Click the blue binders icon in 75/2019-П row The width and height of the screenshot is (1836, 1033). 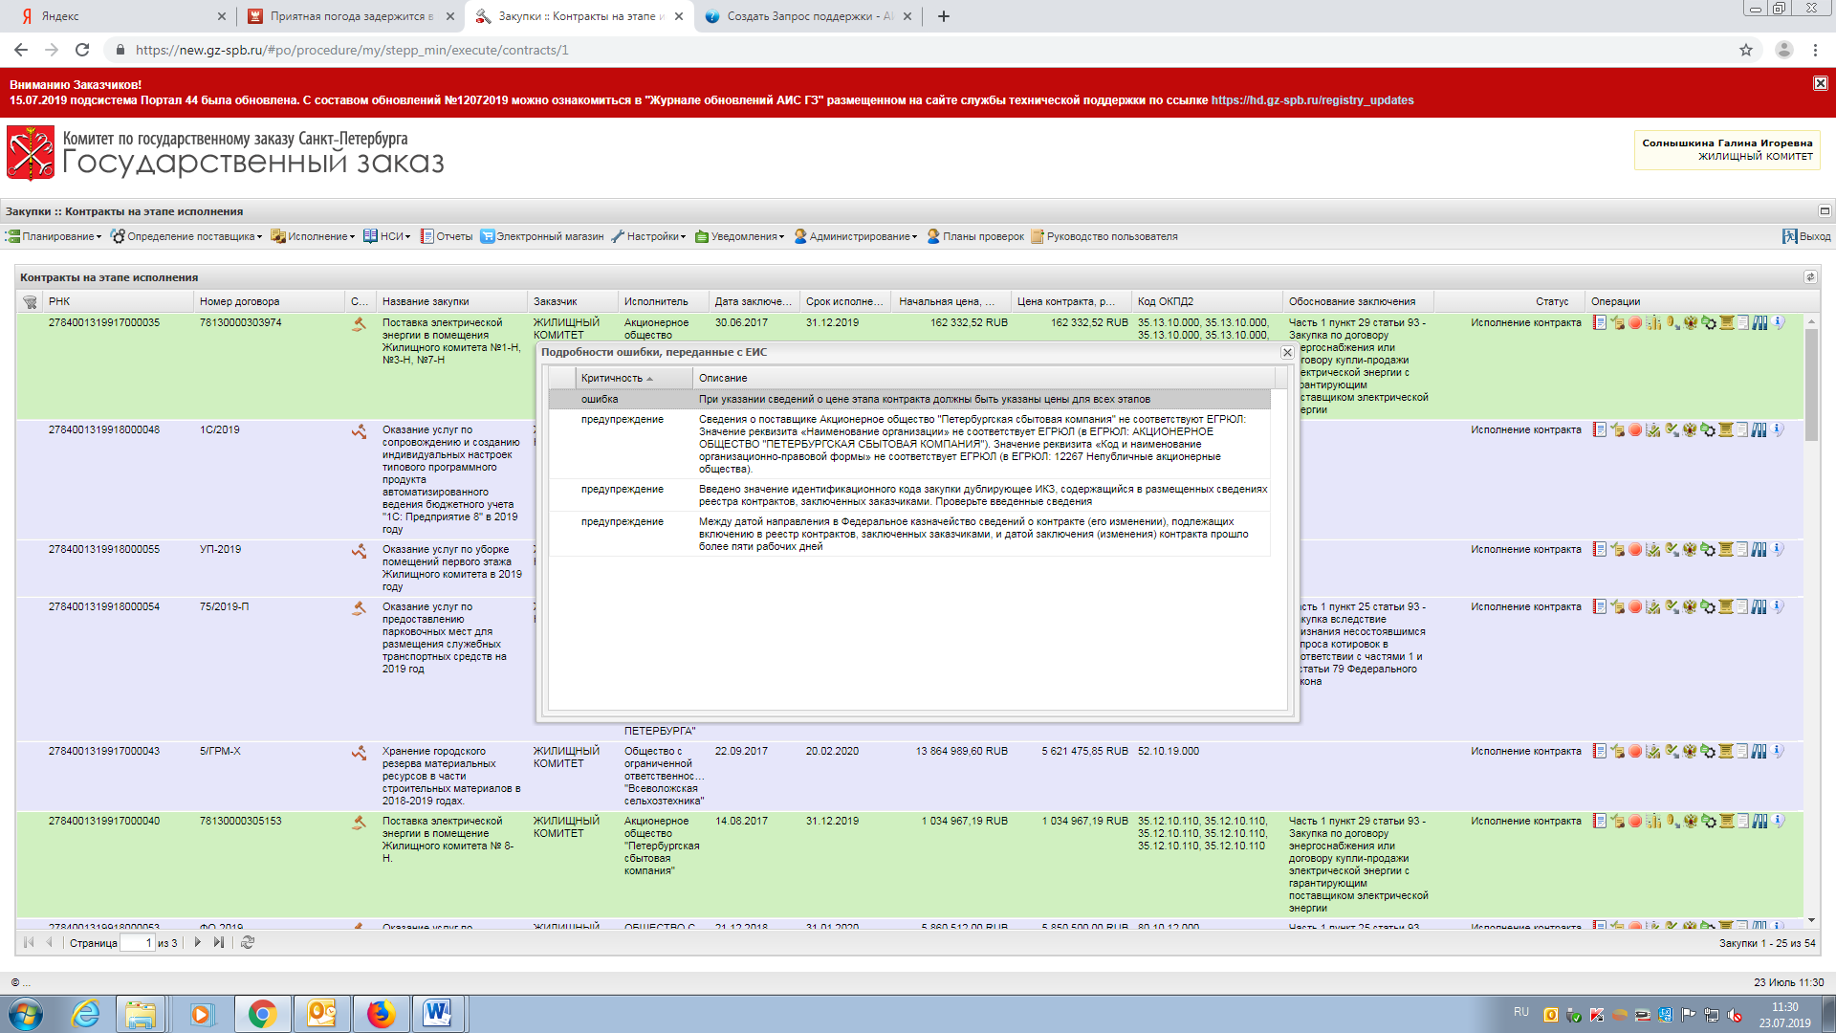point(1759,607)
